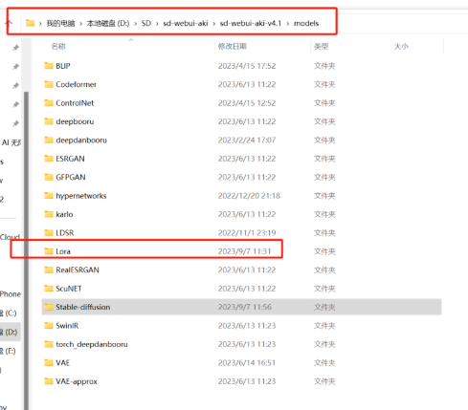Expand the chevron after 本地磁盘 (D:)

pyautogui.click(x=135, y=23)
